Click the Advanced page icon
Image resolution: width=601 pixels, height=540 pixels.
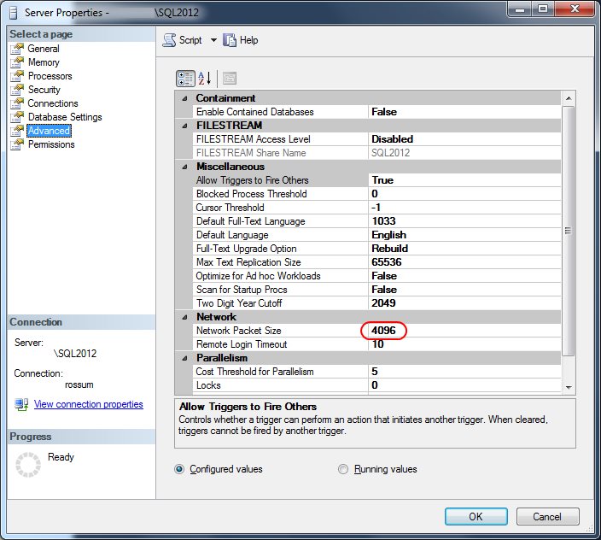click(17, 131)
